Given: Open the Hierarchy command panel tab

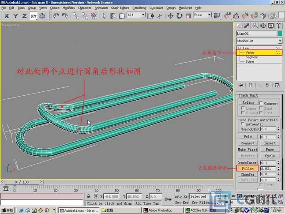Looking at the screenshot, I should (x=255, y=26).
